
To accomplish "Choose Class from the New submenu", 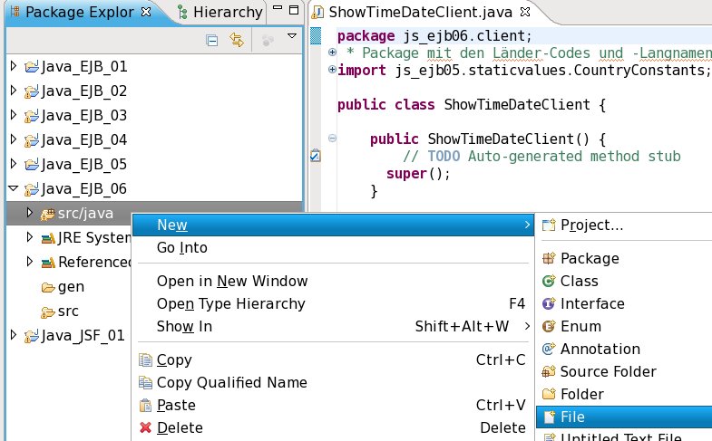I will (x=579, y=281).
